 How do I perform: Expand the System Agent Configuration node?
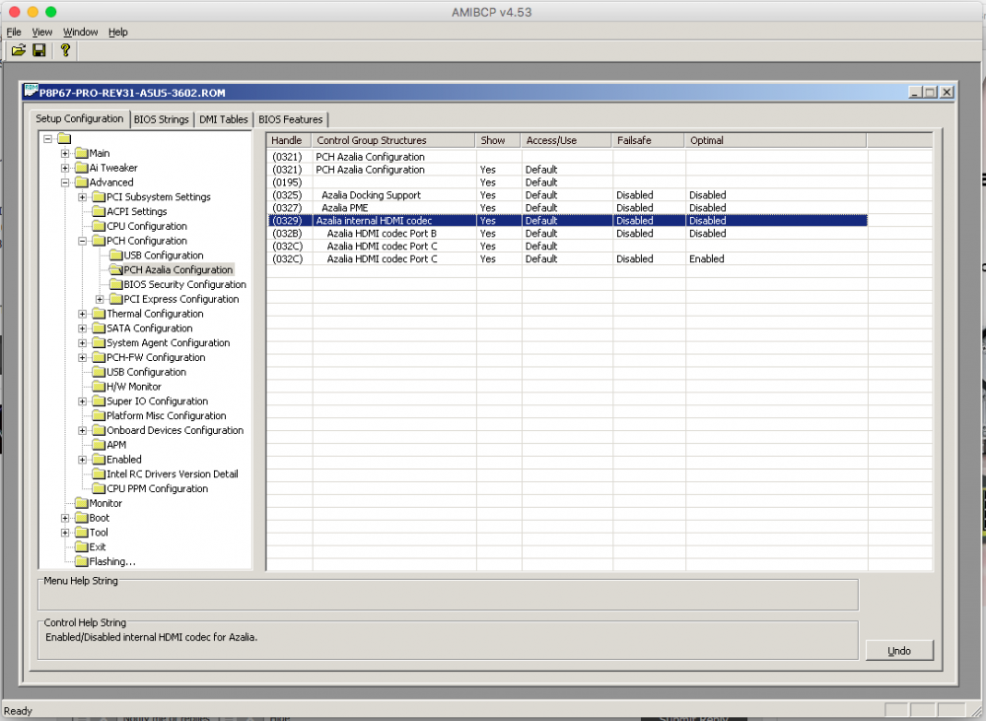(x=83, y=343)
